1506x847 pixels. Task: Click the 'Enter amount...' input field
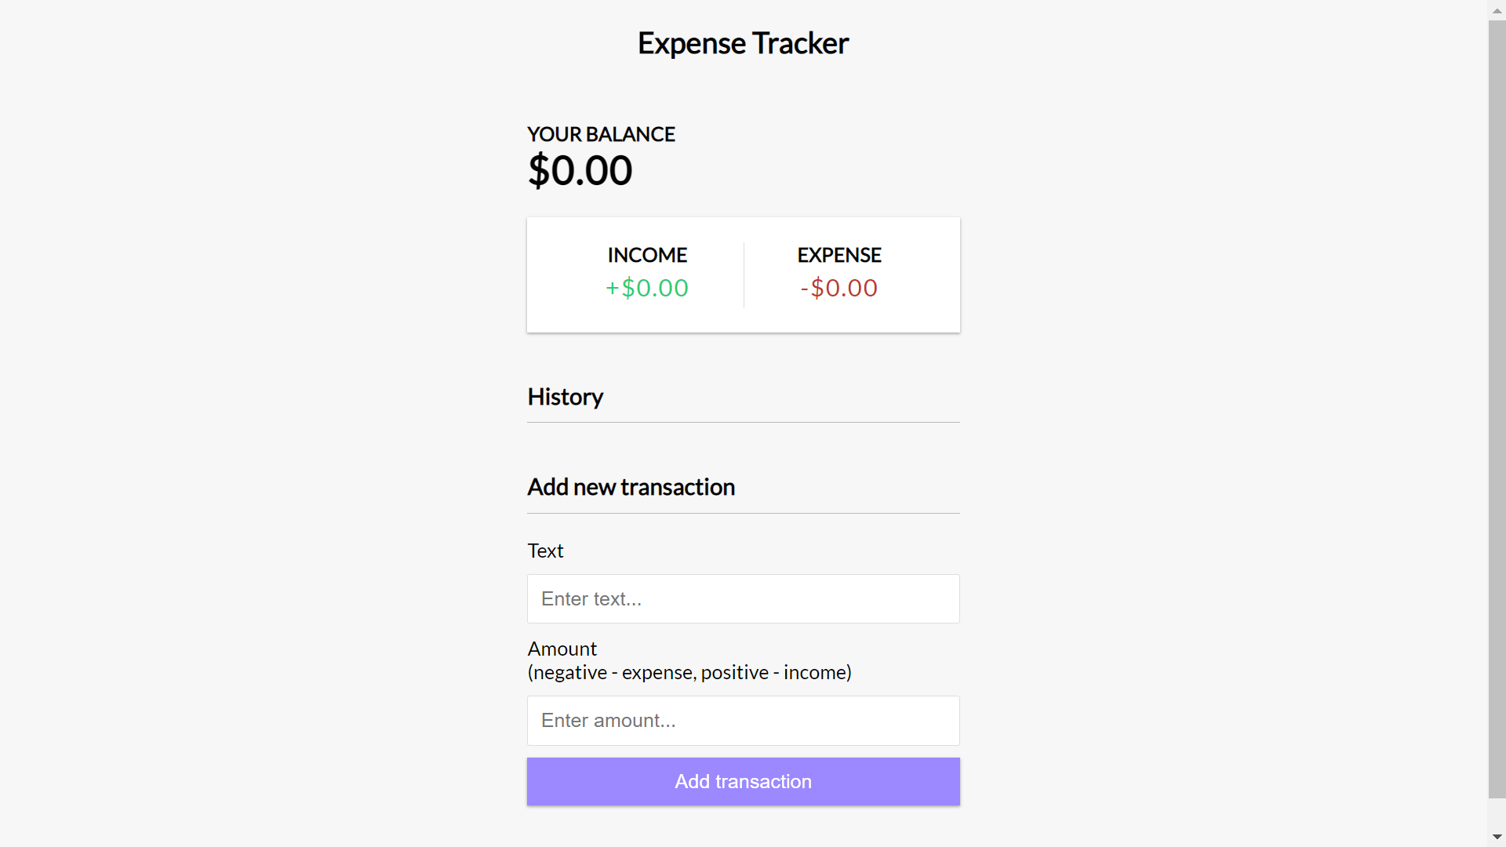pos(743,720)
